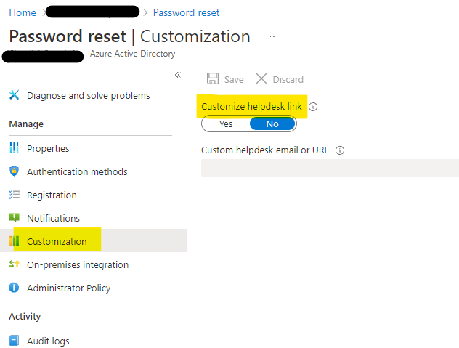Click the Notifications green flag icon

(14, 217)
